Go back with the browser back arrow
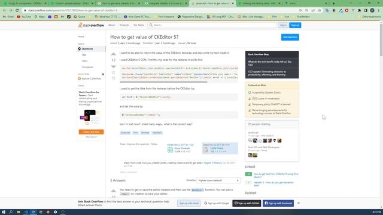 (4, 11)
